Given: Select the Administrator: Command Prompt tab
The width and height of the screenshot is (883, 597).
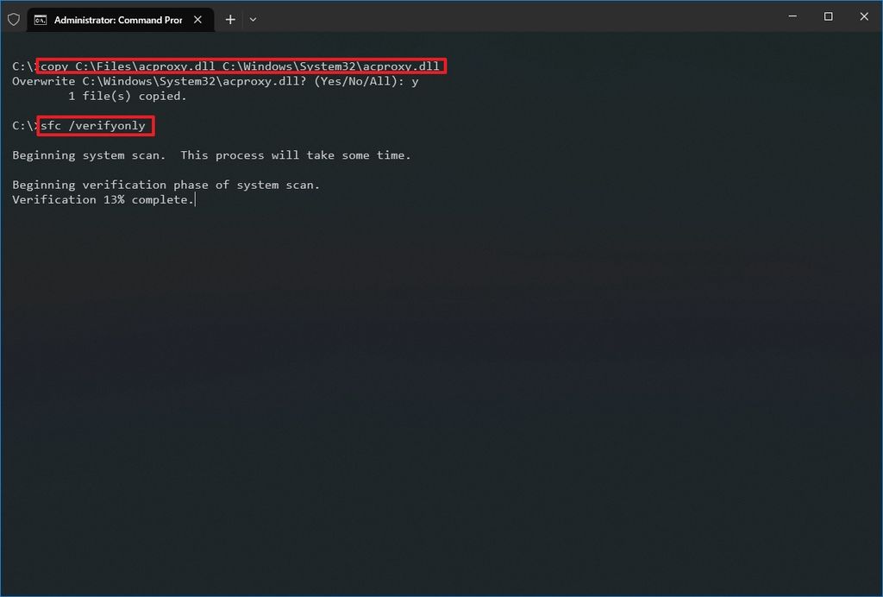Looking at the screenshot, I should point(116,19).
